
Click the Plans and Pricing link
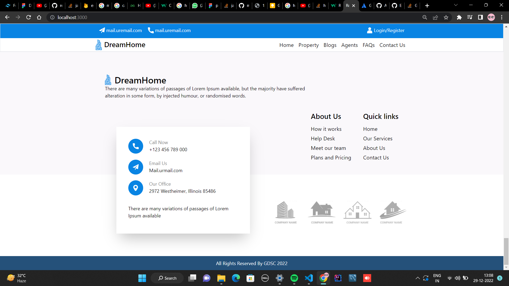point(331,158)
